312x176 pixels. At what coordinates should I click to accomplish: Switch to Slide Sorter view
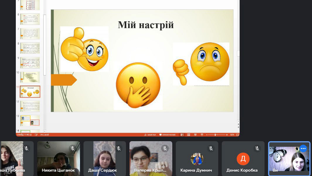tap(189, 135)
